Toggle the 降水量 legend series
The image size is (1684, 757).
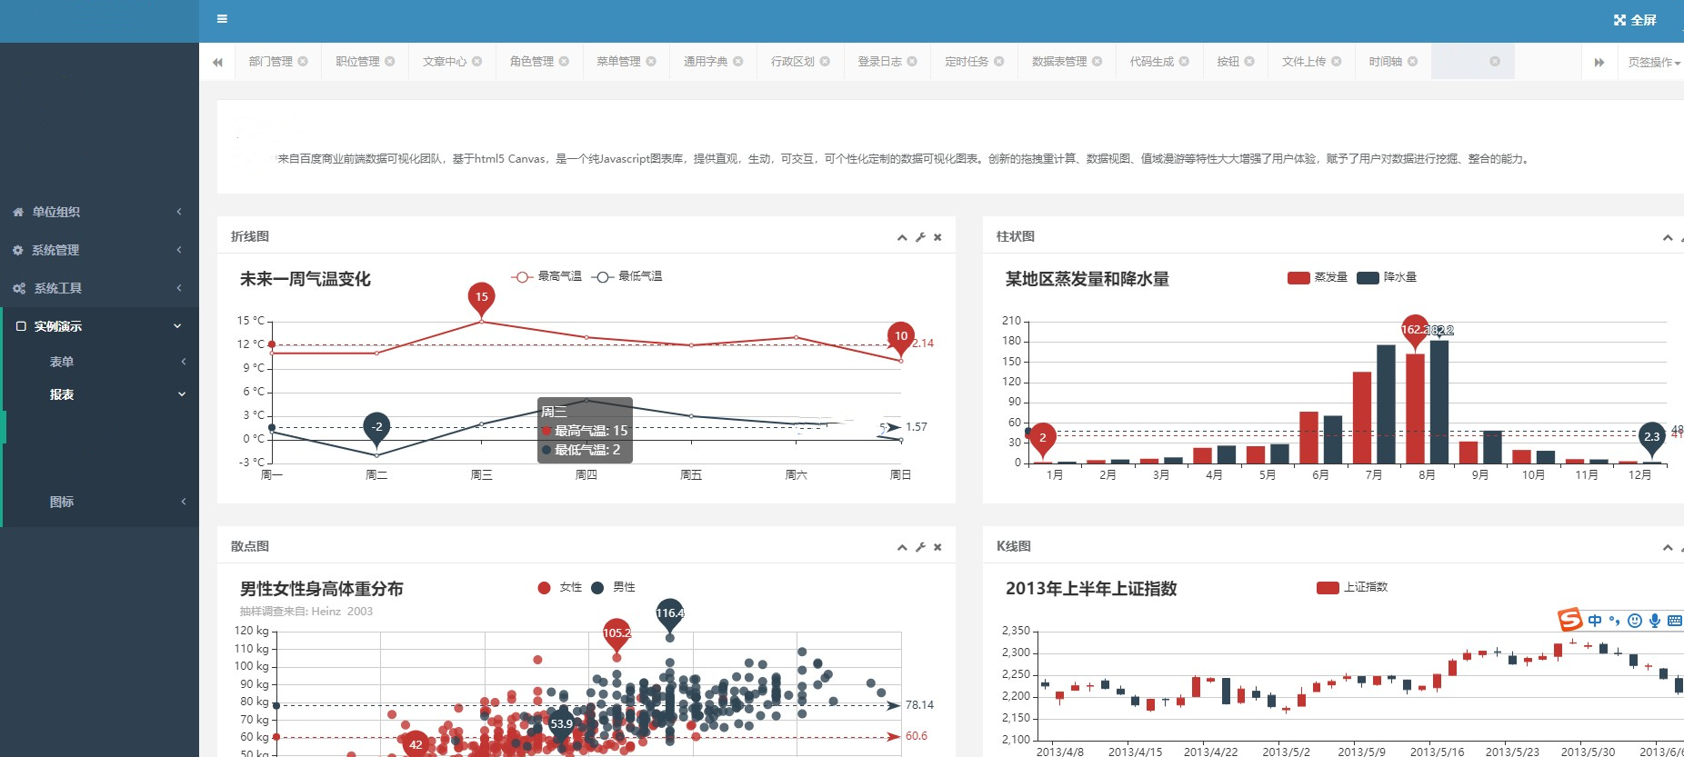tap(1387, 277)
